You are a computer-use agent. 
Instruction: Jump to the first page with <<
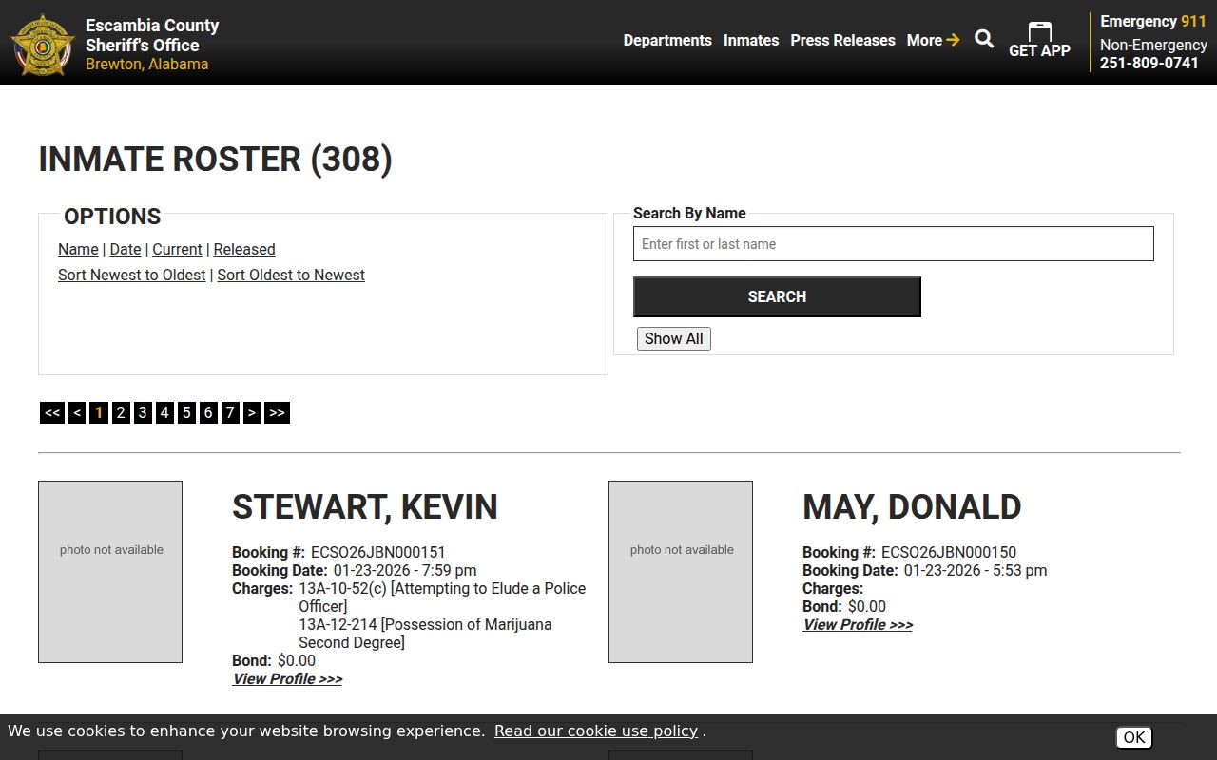tap(52, 412)
